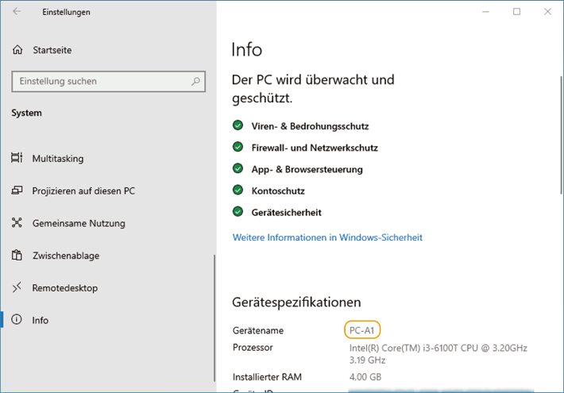Image resolution: width=564 pixels, height=393 pixels.
Task: Open the Multitasking settings page
Action: [57, 159]
